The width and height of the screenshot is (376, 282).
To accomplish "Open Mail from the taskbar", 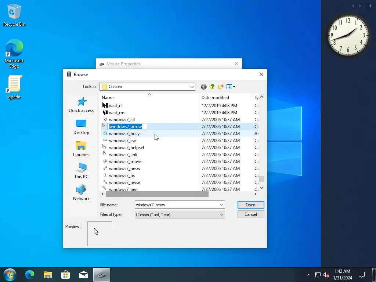I will pyautogui.click(x=83, y=275).
